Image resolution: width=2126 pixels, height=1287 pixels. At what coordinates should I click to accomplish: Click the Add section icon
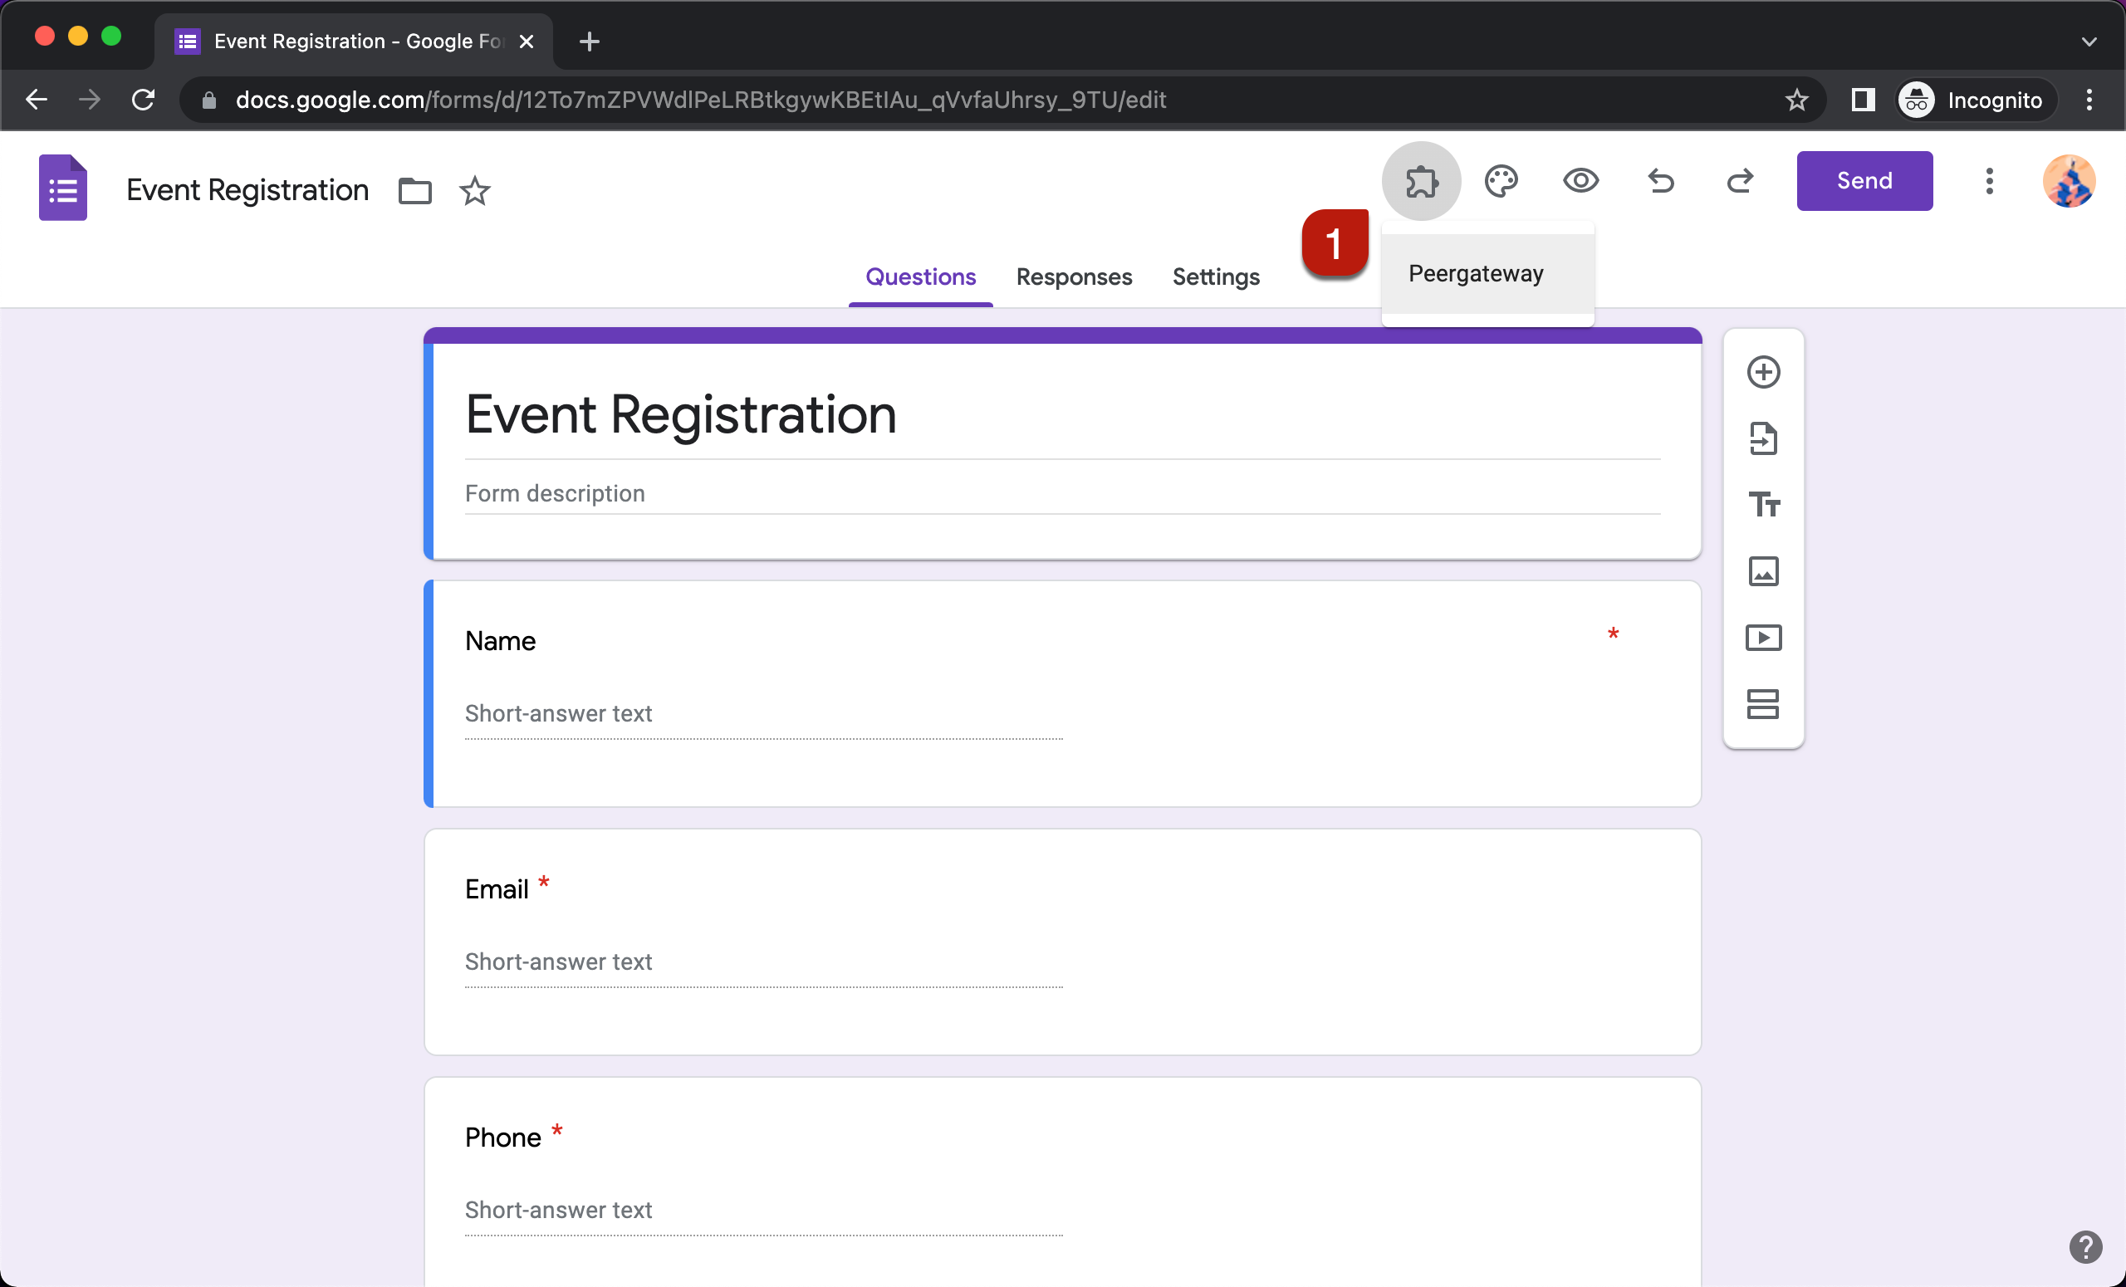tap(1763, 704)
